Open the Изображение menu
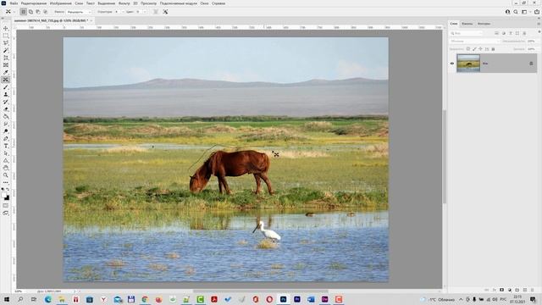This screenshot has height=305, width=542. (x=60, y=3)
